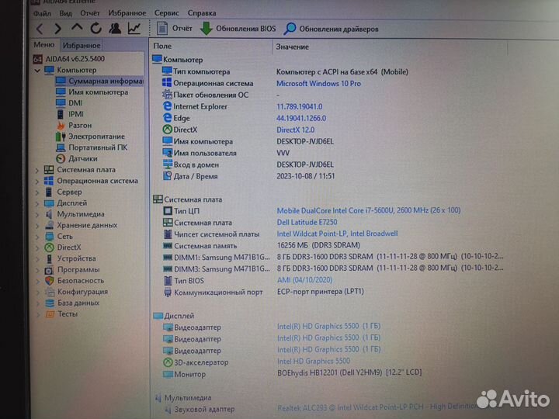The height and width of the screenshot is (419, 559).
Task: Collapse the Компьютер tree node
Action: point(37,71)
